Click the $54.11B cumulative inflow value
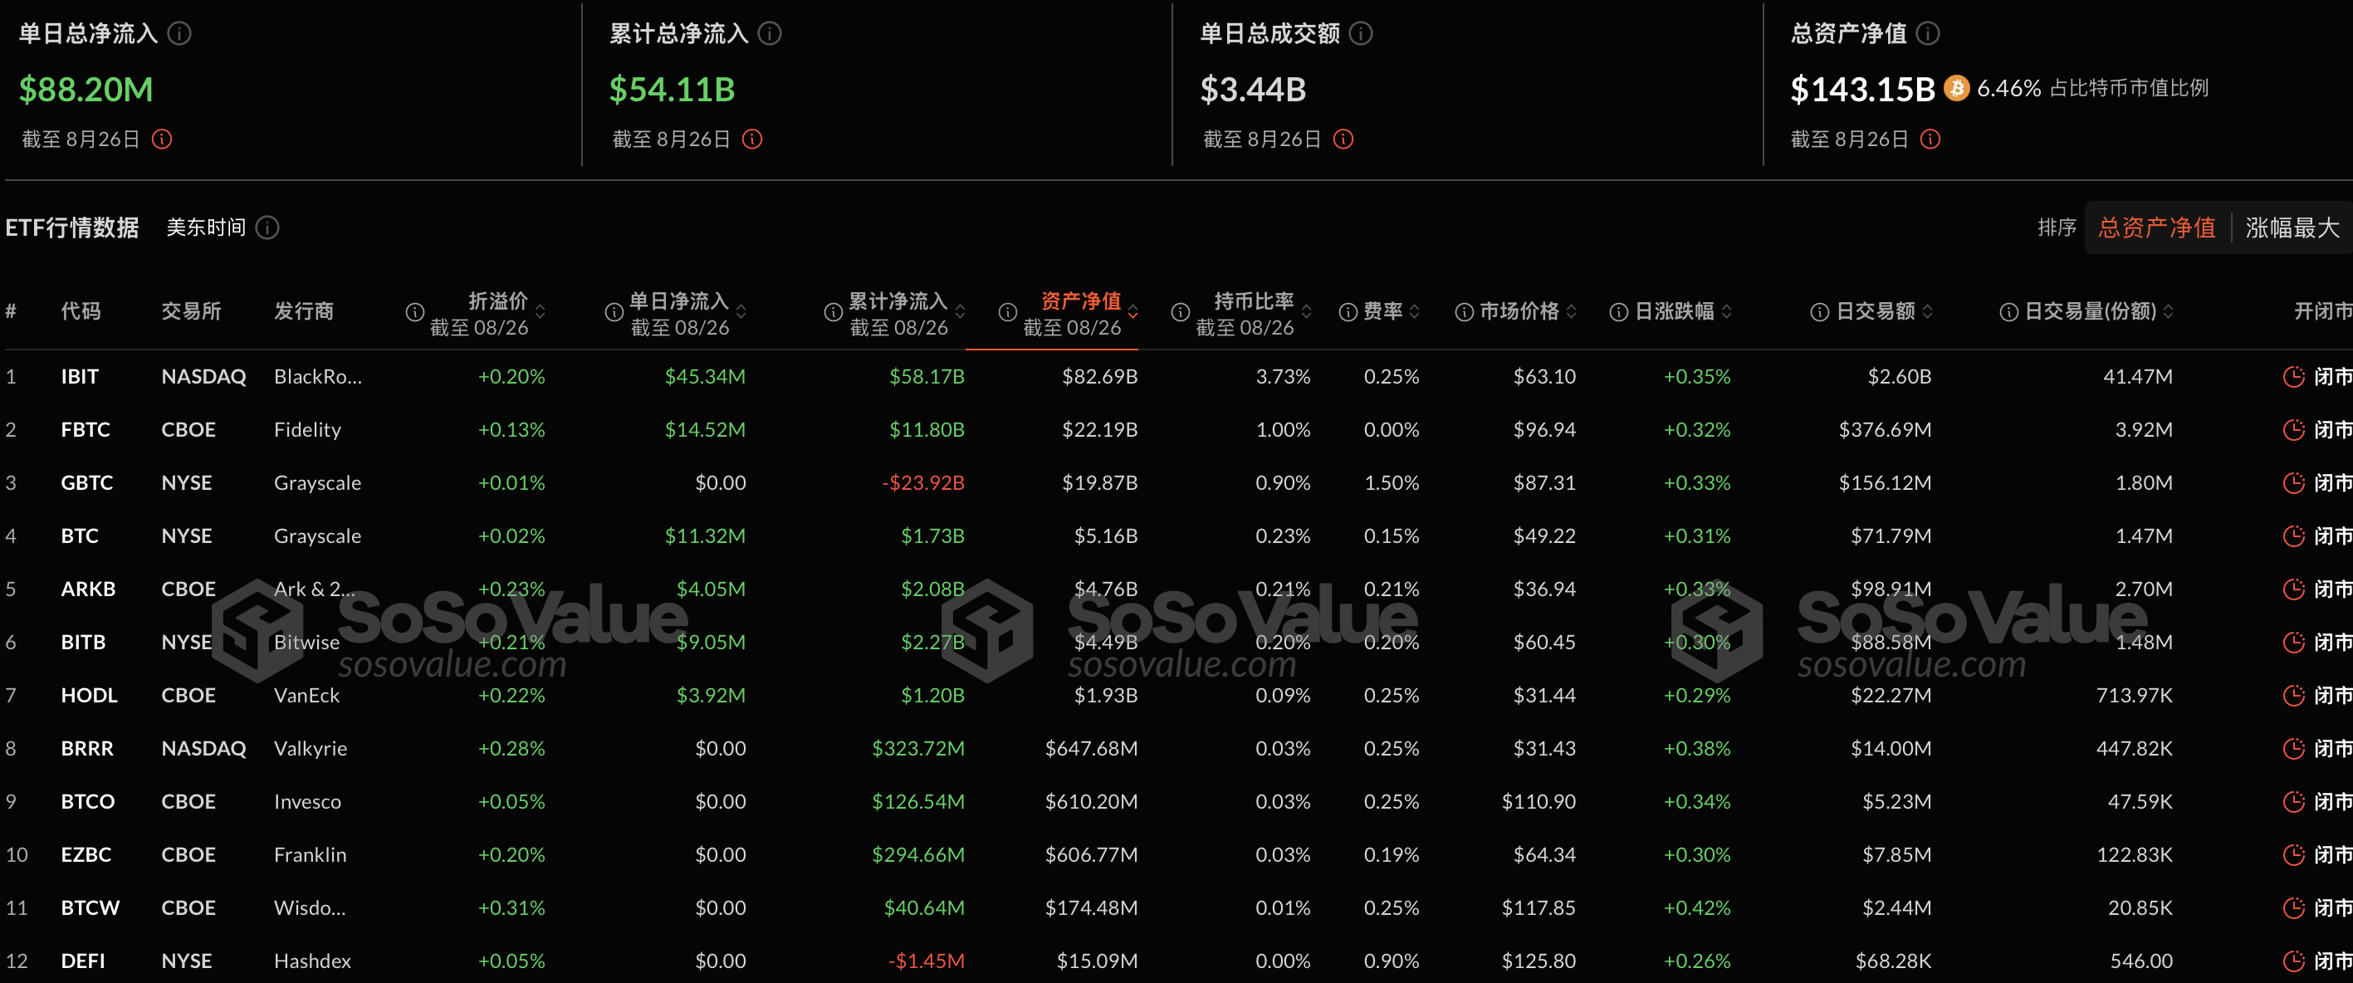2353x983 pixels. click(672, 90)
